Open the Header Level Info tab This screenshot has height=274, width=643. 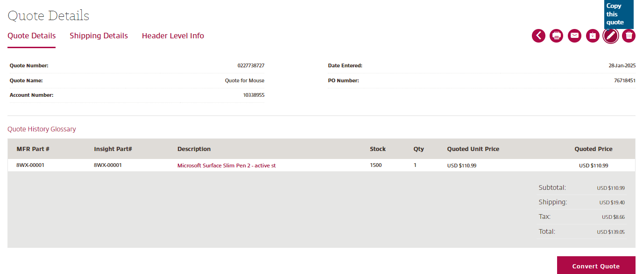173,36
